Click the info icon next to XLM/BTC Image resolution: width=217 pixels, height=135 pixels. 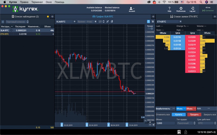11,30
